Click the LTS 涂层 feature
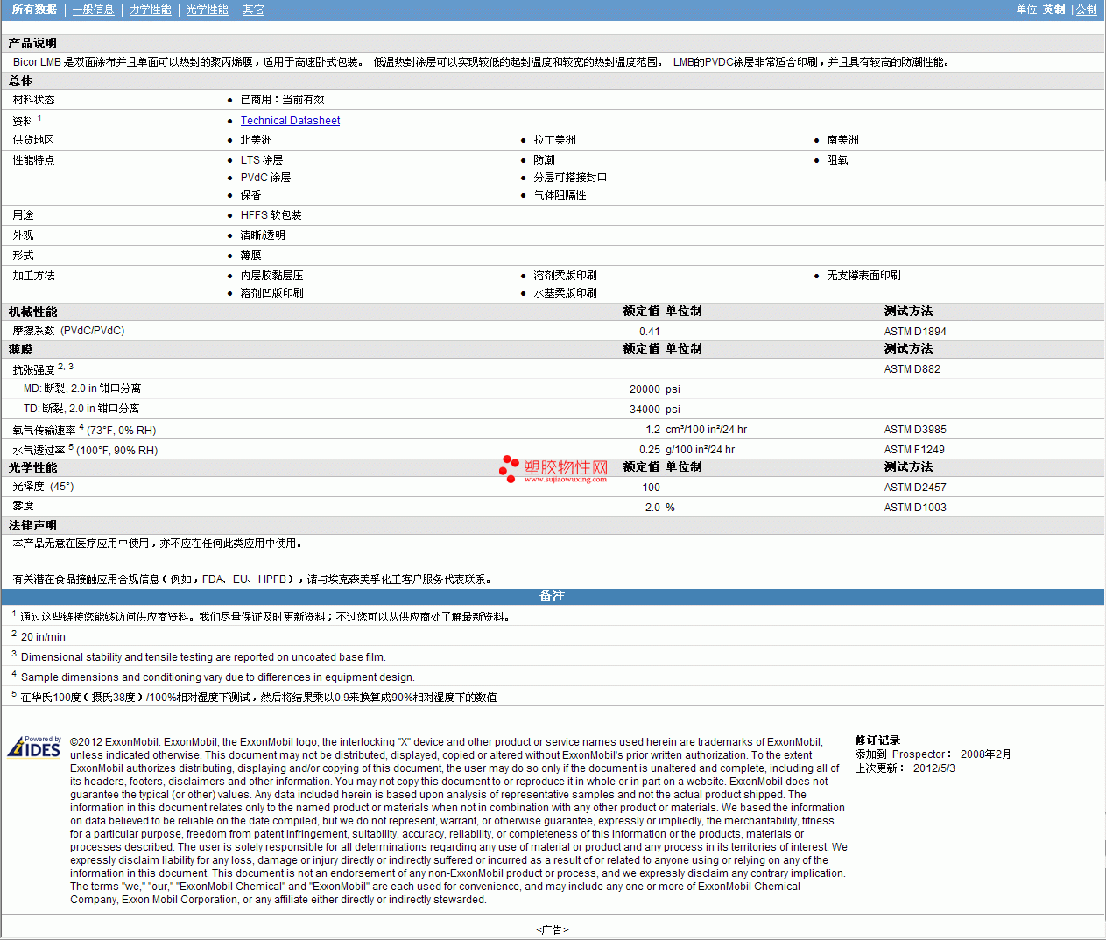 [261, 160]
